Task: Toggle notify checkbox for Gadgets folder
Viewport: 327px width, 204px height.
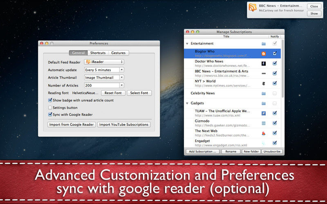Action: coord(275,103)
